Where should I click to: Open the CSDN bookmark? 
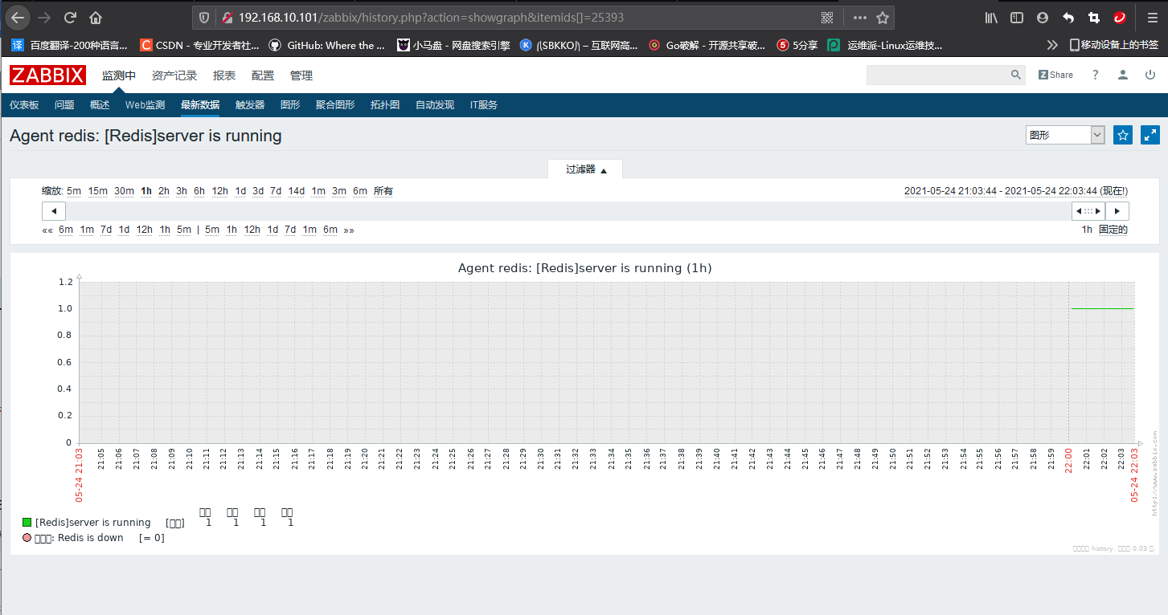click(199, 45)
